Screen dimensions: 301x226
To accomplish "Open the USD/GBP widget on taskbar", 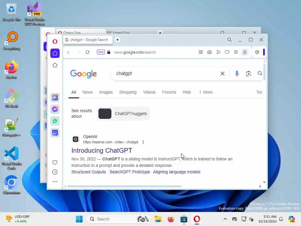I will 17,219.
